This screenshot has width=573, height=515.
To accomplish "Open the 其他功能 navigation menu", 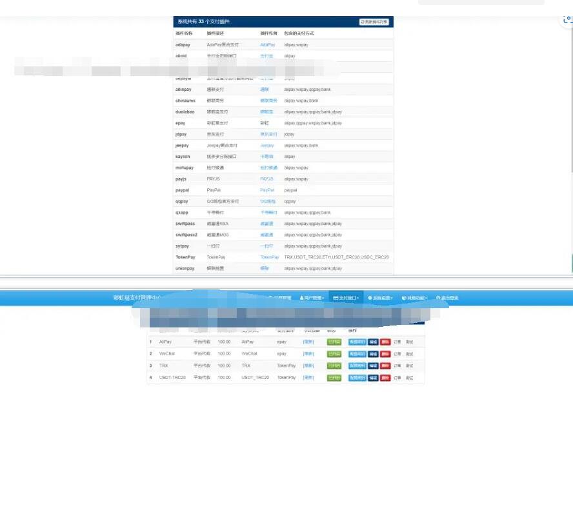I will 415,298.
